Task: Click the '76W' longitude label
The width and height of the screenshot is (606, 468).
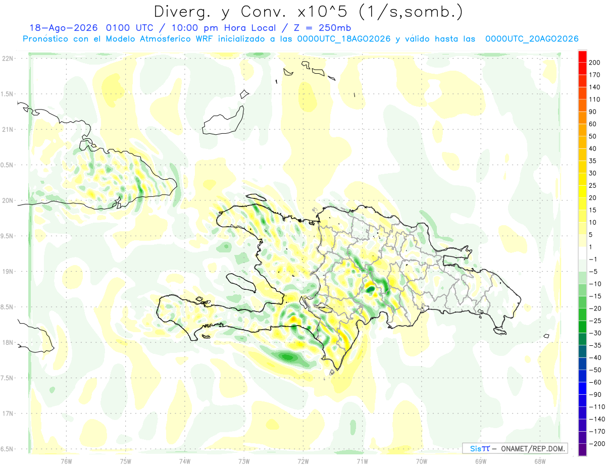Action: 66,462
